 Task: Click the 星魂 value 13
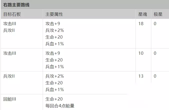click(141, 76)
